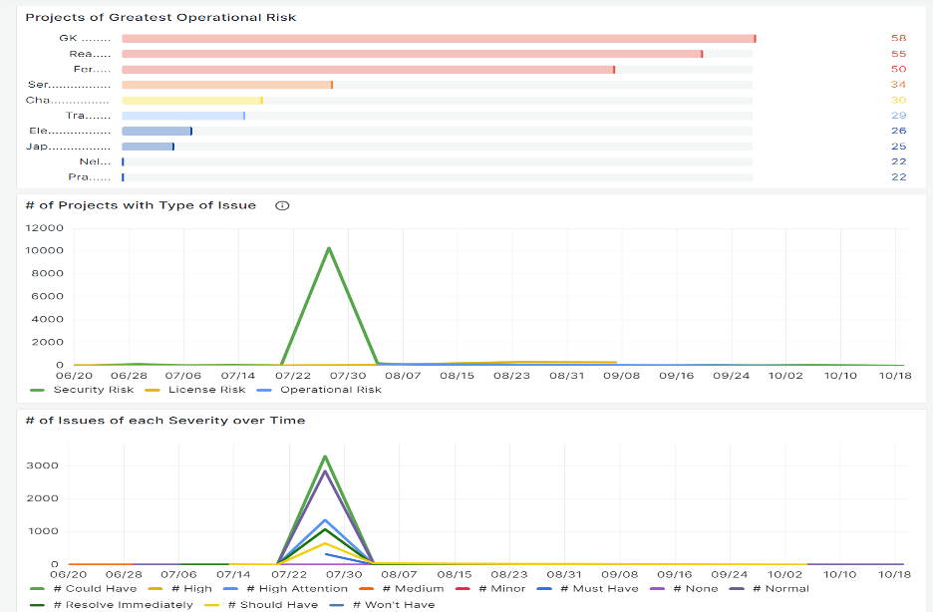
Task: Click the # Resolve Immediately legend color icon
Action: tap(36, 602)
